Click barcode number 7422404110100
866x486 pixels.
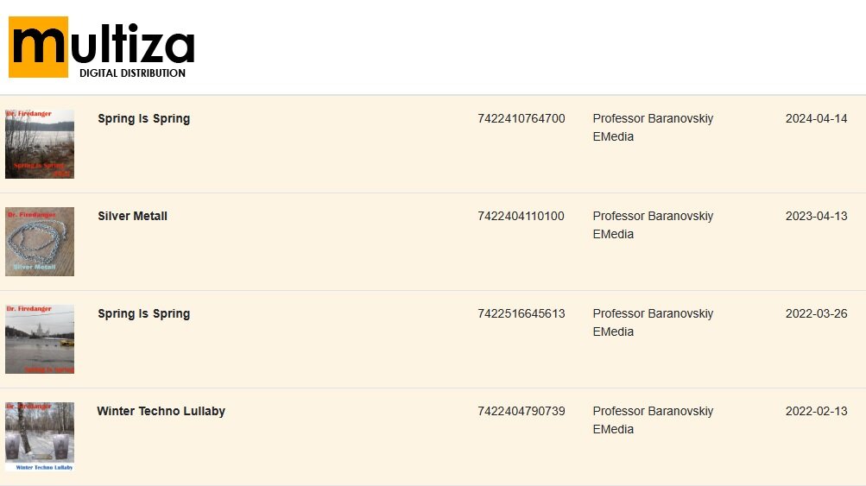tap(521, 216)
